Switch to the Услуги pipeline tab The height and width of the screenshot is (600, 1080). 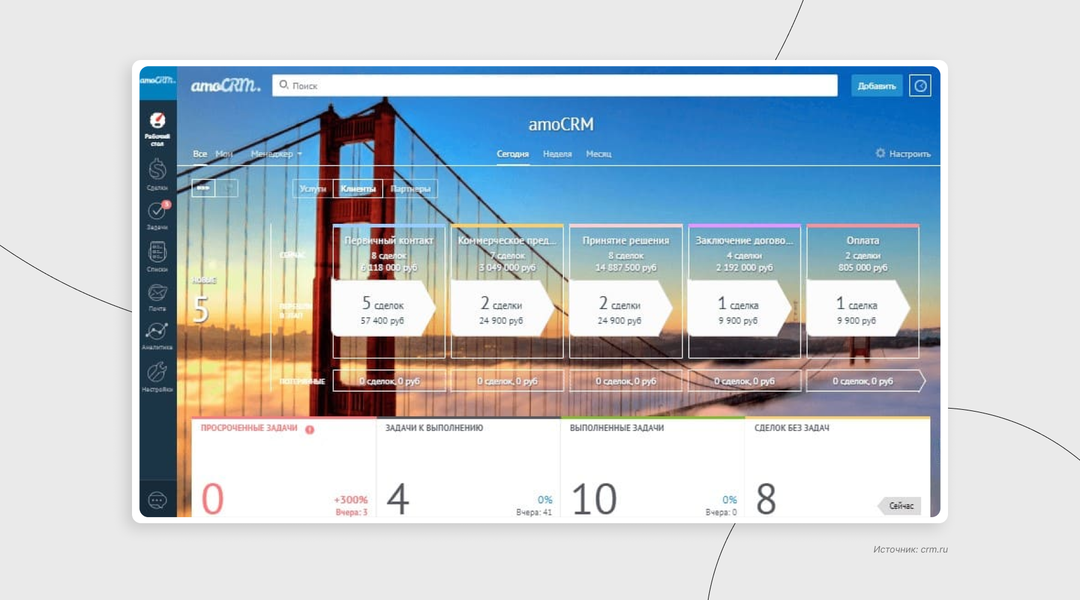[x=313, y=188]
